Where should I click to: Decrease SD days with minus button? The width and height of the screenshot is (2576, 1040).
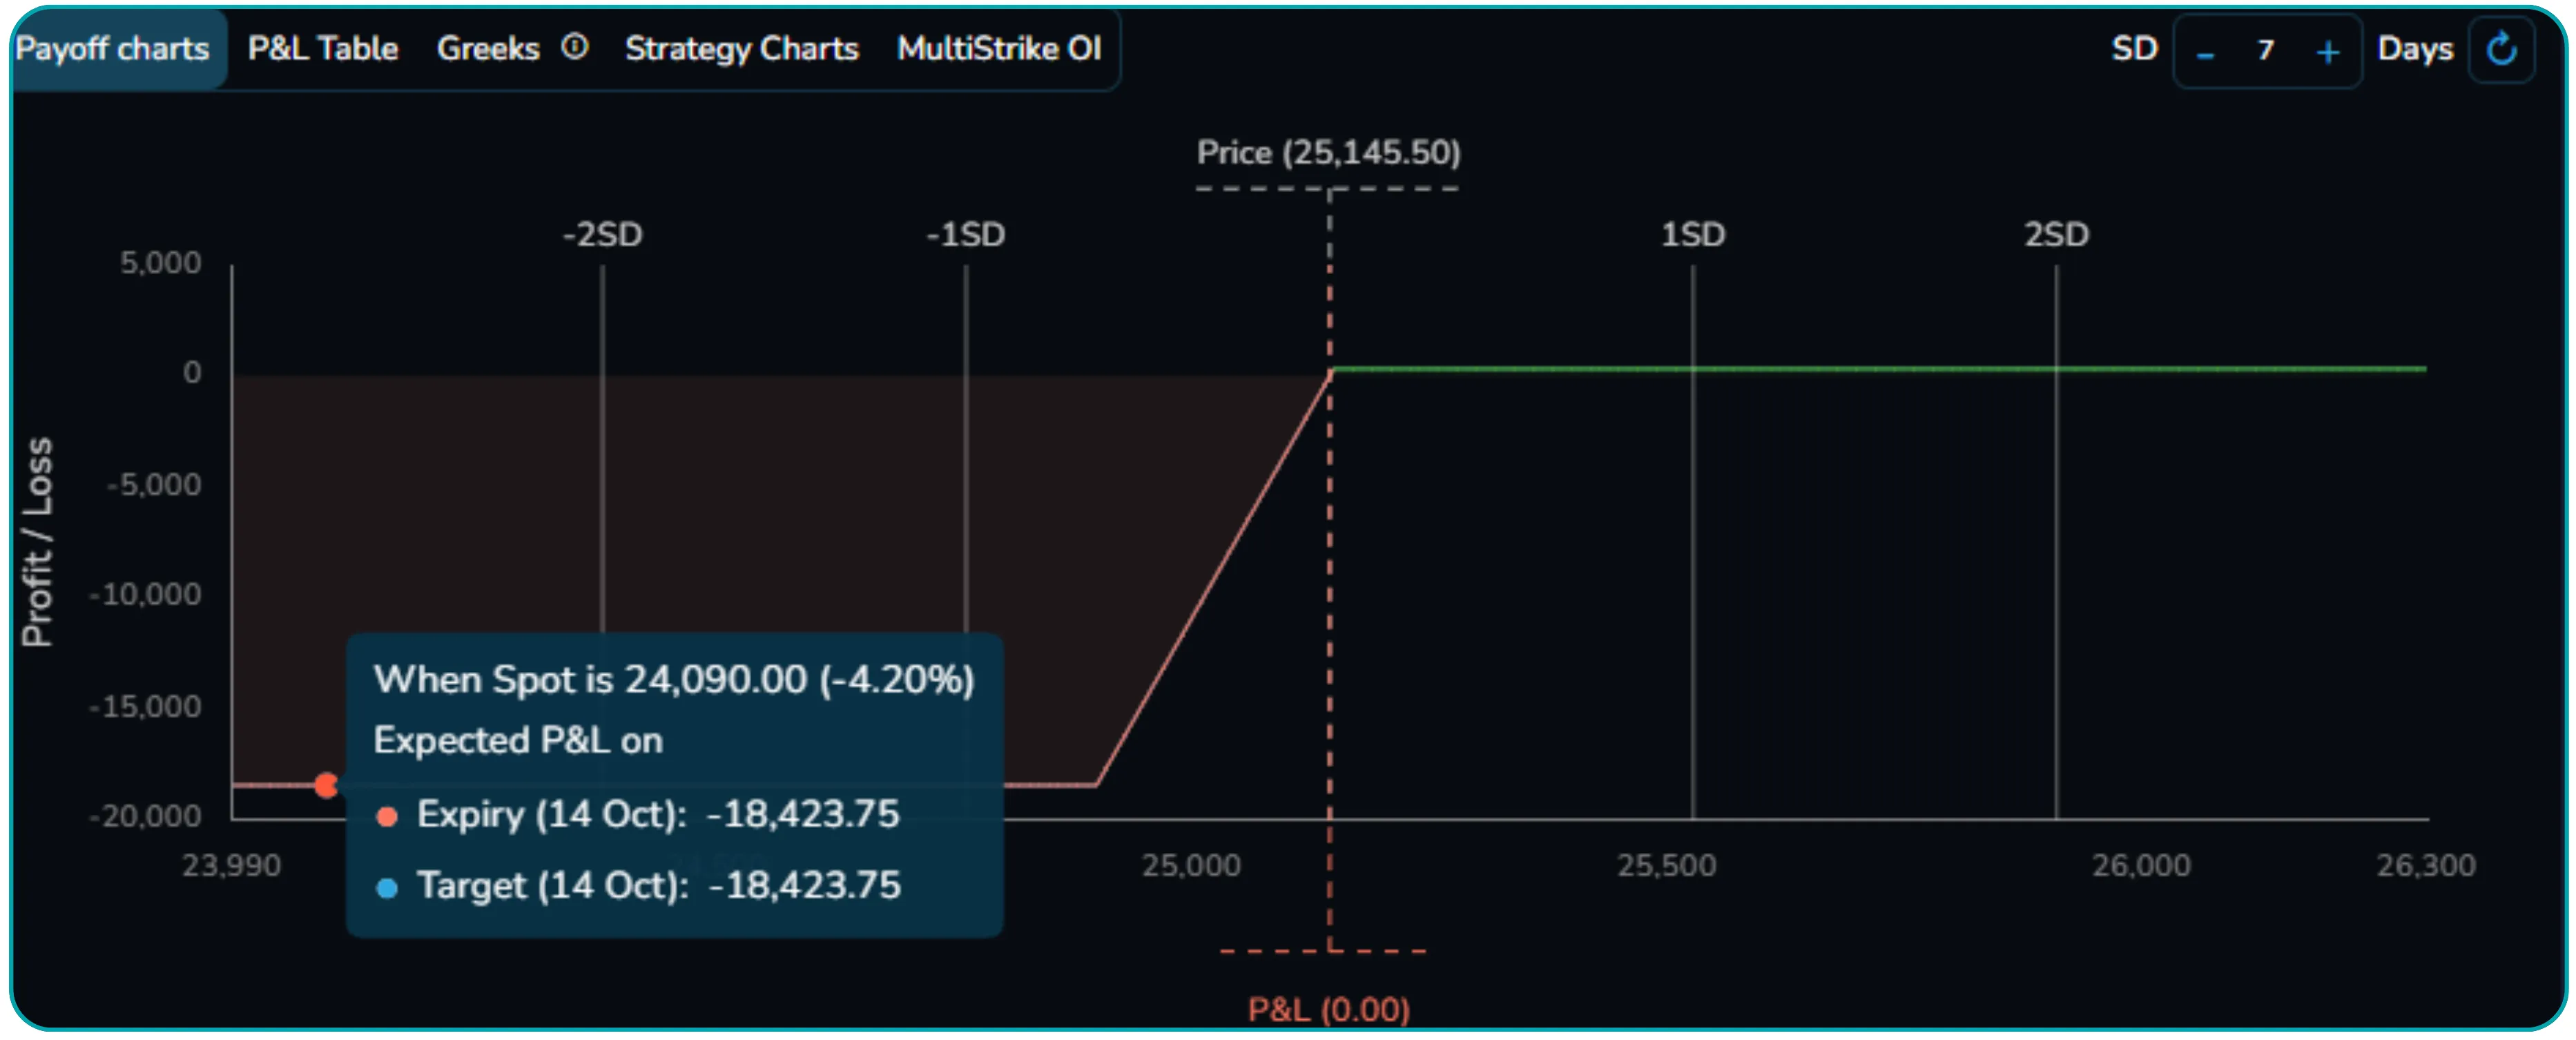click(x=2205, y=52)
